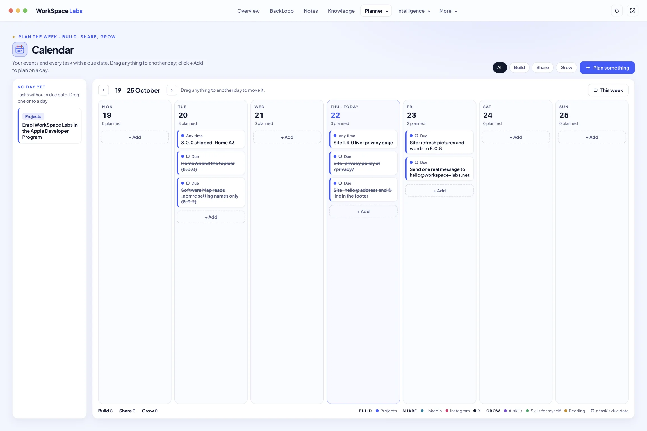Add an item on Saturday 24
The image size is (647, 431).
[516, 137]
